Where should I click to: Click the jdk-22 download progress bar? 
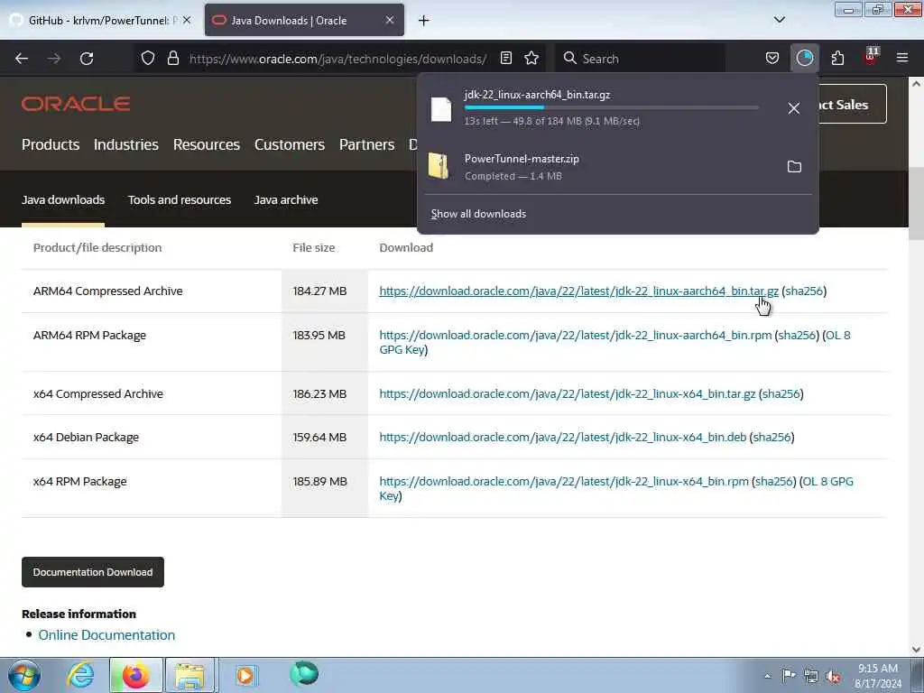coord(611,108)
